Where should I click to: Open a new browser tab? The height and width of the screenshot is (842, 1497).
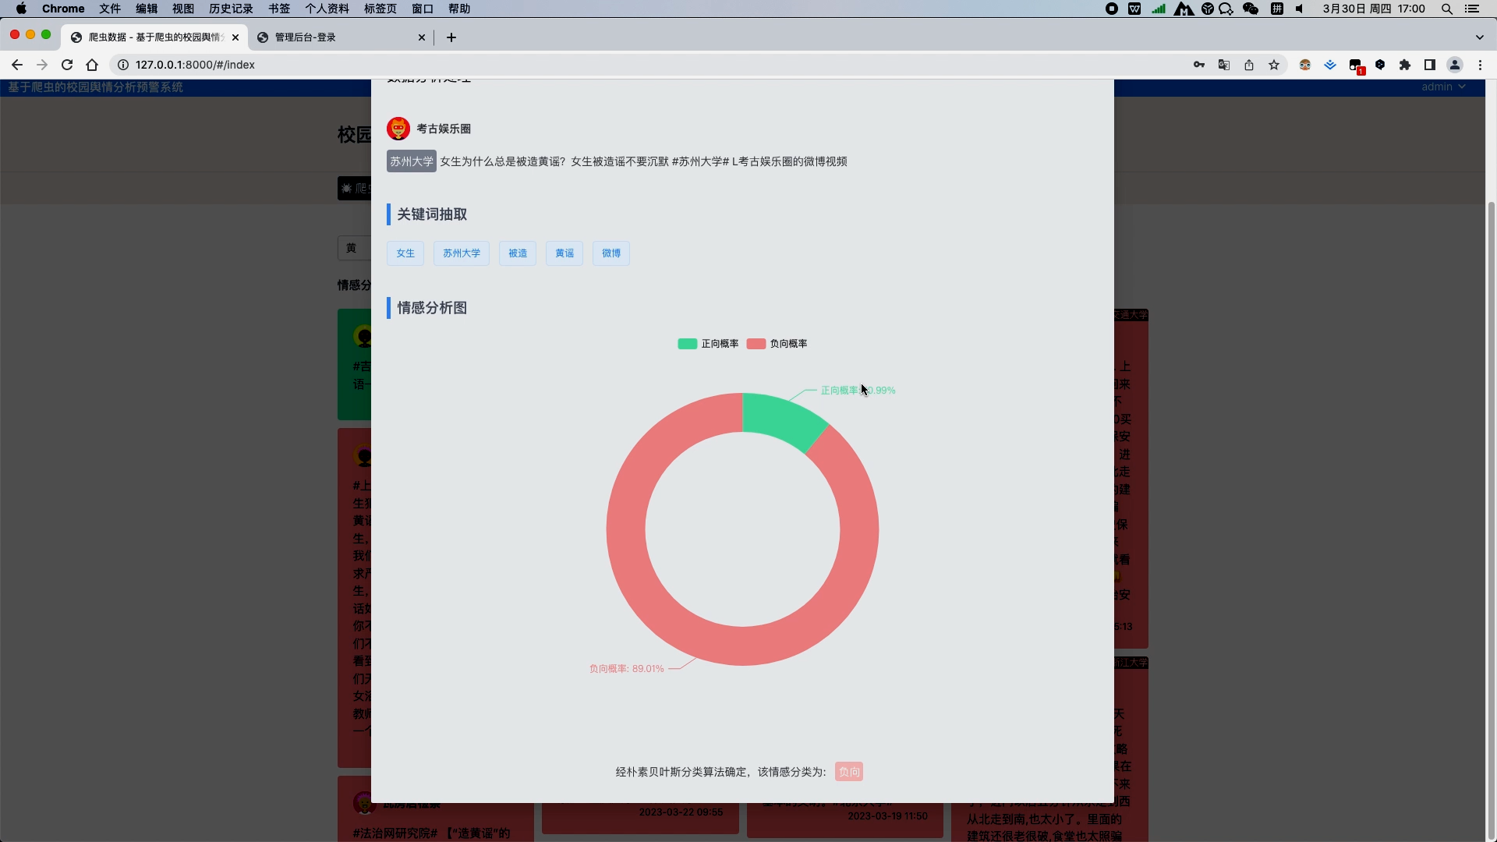point(451,37)
